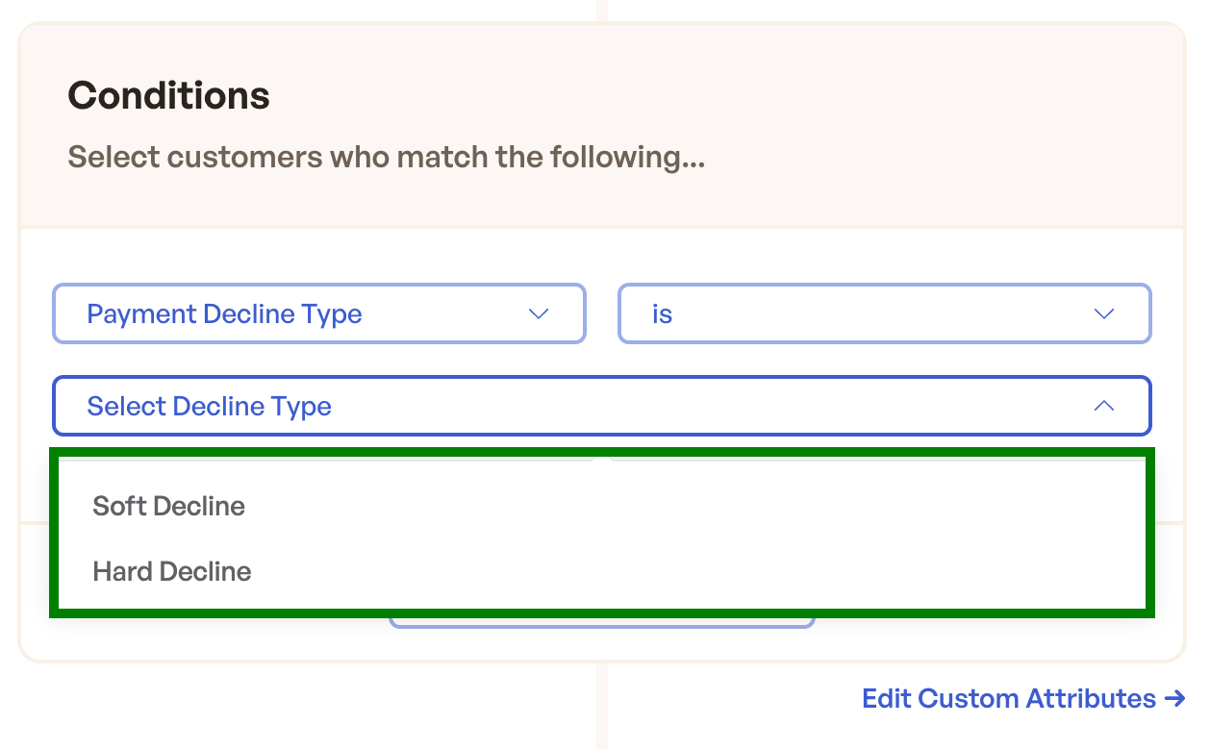Select Hard Decline from the options list
This screenshot has width=1210, height=750.
[171, 571]
